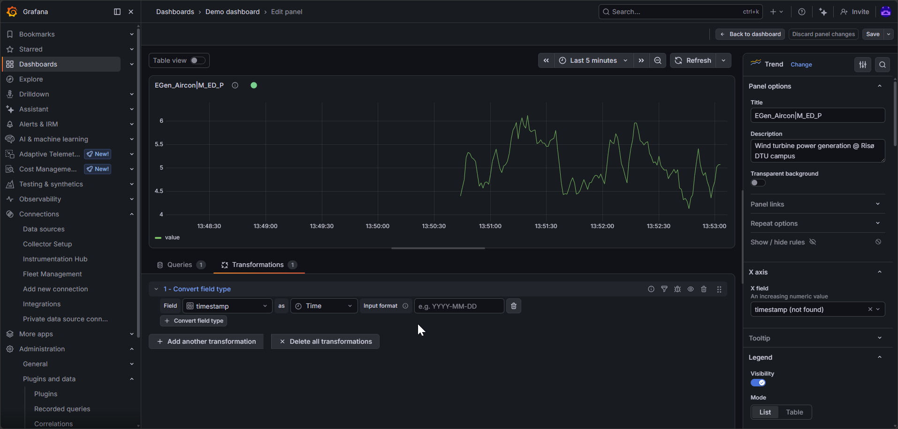Click the Input format text field

click(x=459, y=306)
